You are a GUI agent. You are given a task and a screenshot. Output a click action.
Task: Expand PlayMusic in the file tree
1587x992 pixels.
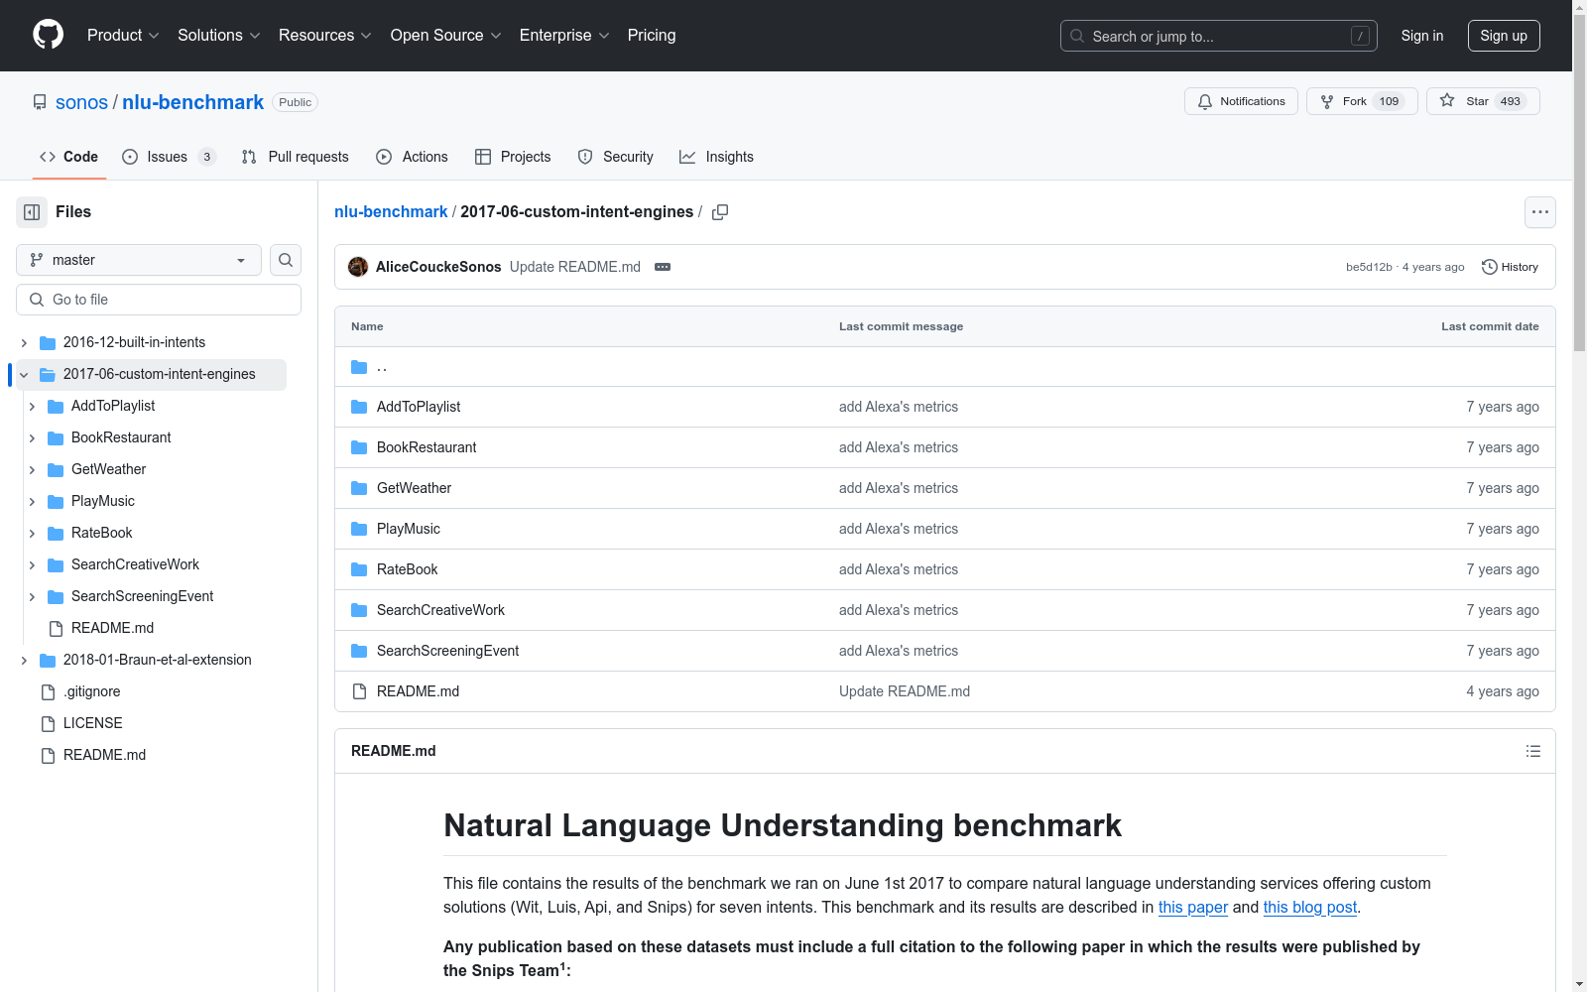tap(32, 501)
